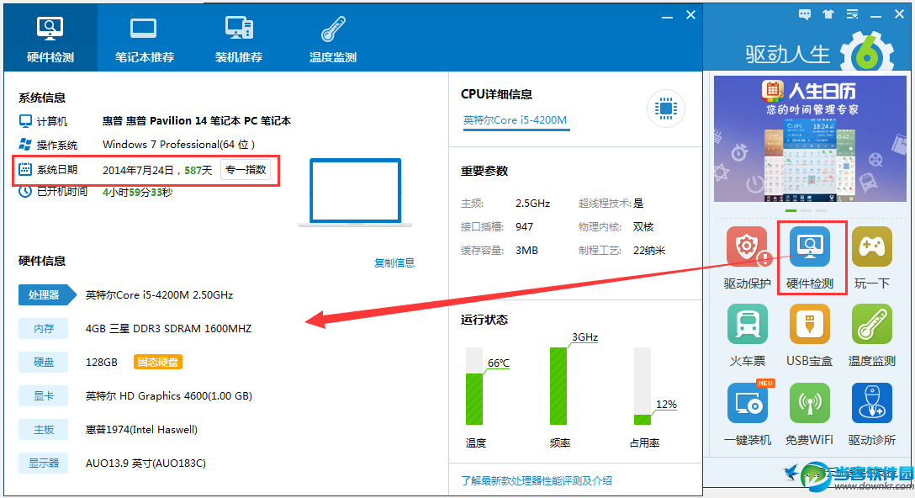Click the 频率 3GHz status bar
The height and width of the screenshot is (498, 915).
pos(558,386)
